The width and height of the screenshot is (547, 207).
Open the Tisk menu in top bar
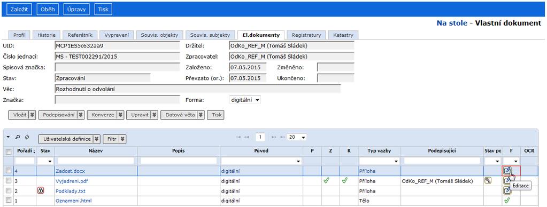click(x=103, y=10)
